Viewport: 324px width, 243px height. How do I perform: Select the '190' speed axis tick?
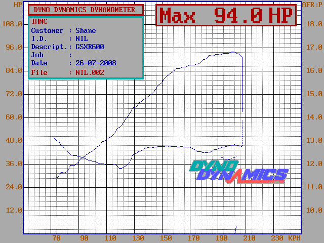tap(222, 238)
